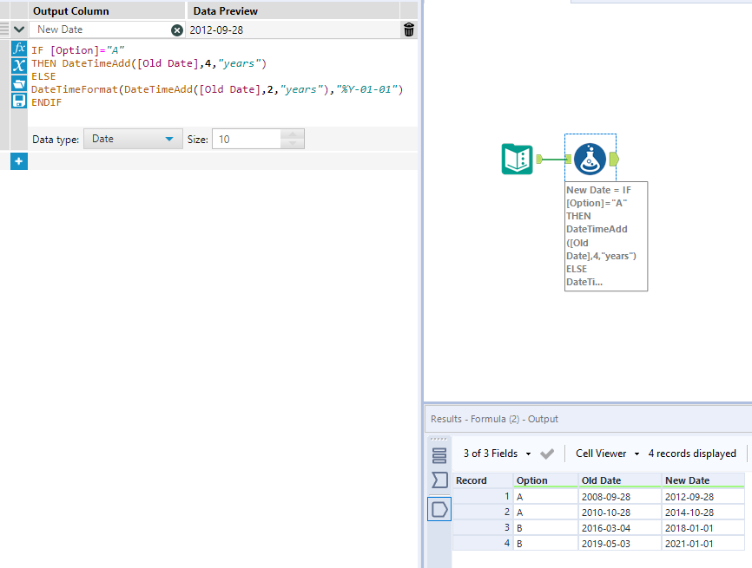Screen dimensions: 752x568
Task: Click the Old Date column header
Action: [619, 480]
